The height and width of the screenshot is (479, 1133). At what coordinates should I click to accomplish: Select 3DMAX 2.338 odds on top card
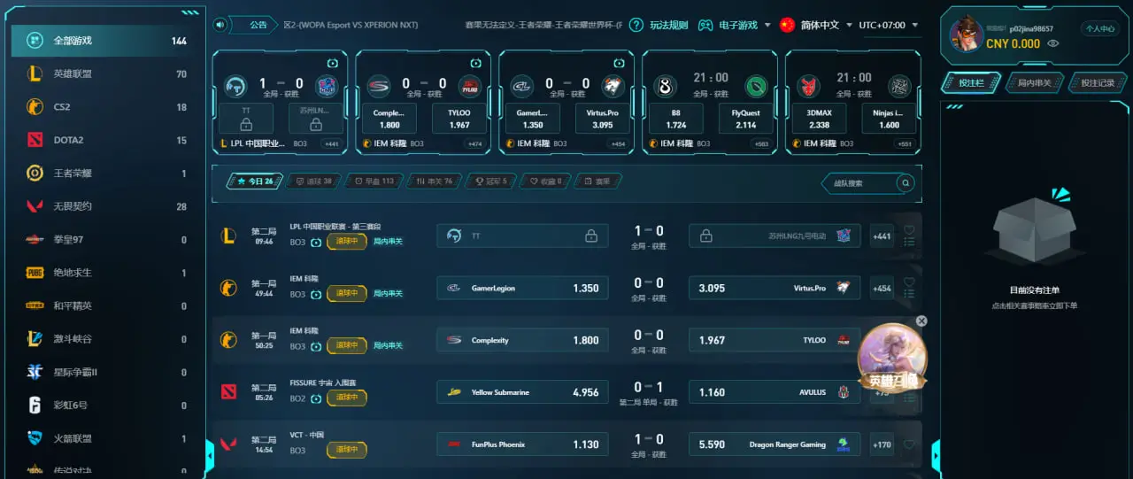[x=819, y=119]
